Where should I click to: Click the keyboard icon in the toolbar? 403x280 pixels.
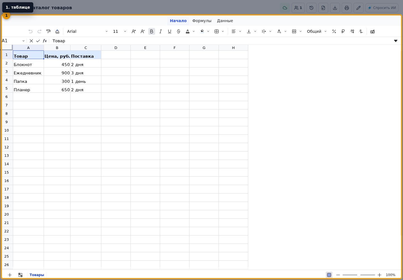(x=372, y=31)
